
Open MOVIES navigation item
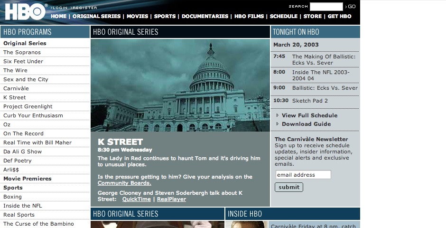[138, 16]
